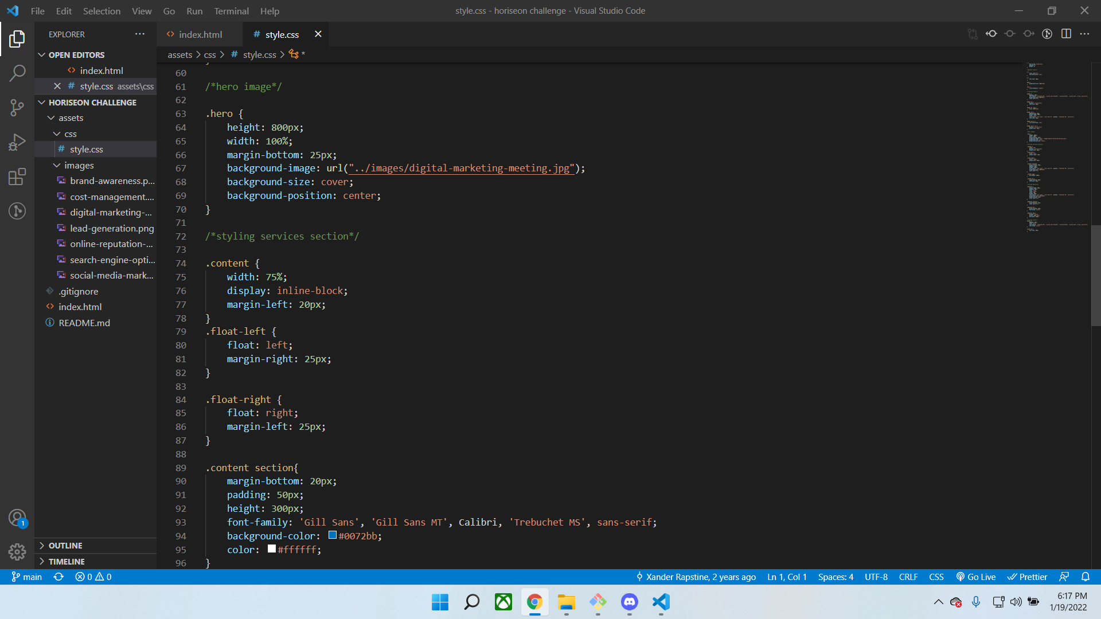Select the Run and Debug icon
The height and width of the screenshot is (619, 1101).
(17, 142)
